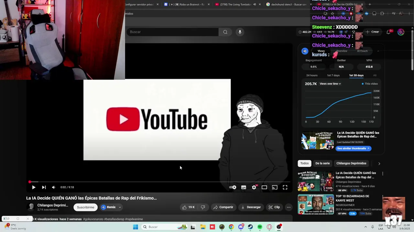Seek along the video progress bar
414x232 pixels.
(160, 182)
